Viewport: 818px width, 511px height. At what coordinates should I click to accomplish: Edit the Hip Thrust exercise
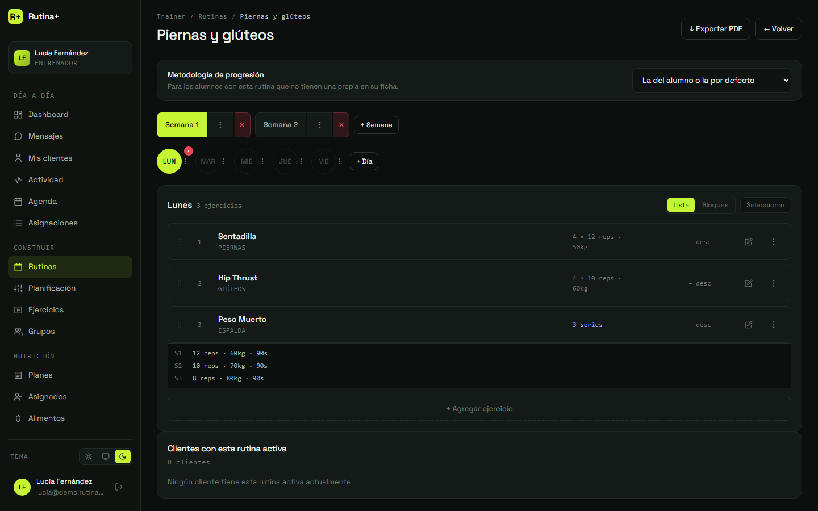749,283
